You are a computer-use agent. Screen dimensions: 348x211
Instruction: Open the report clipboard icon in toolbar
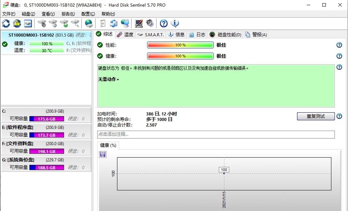(102, 23)
